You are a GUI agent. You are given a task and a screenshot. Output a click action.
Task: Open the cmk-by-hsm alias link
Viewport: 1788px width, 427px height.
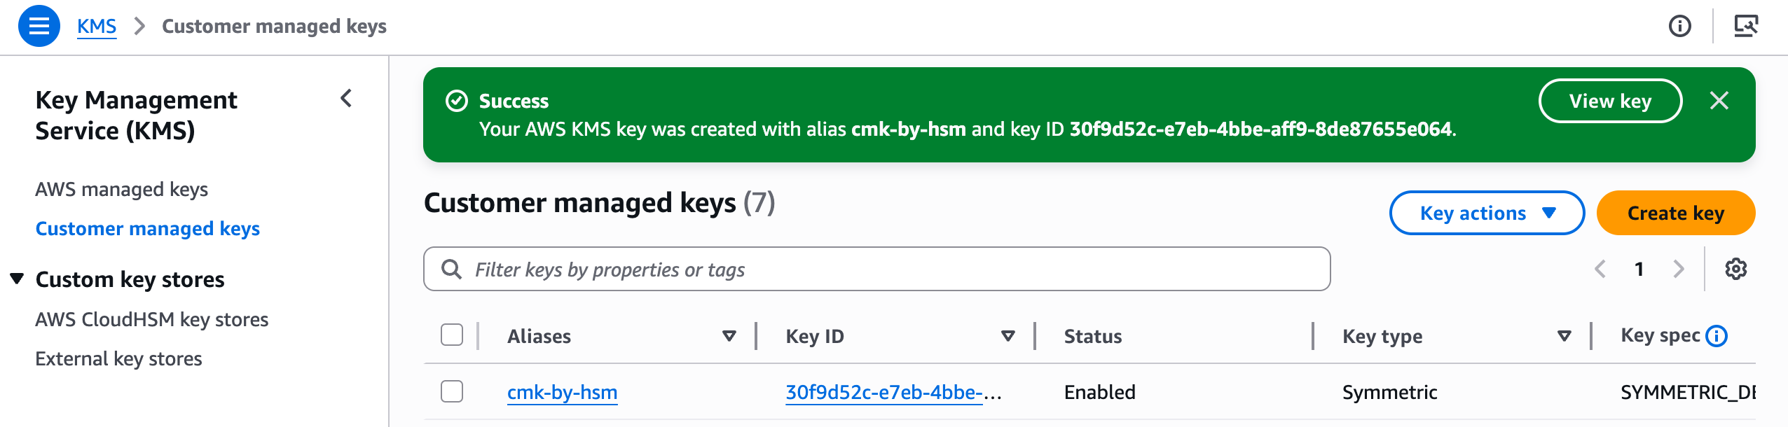click(x=562, y=392)
